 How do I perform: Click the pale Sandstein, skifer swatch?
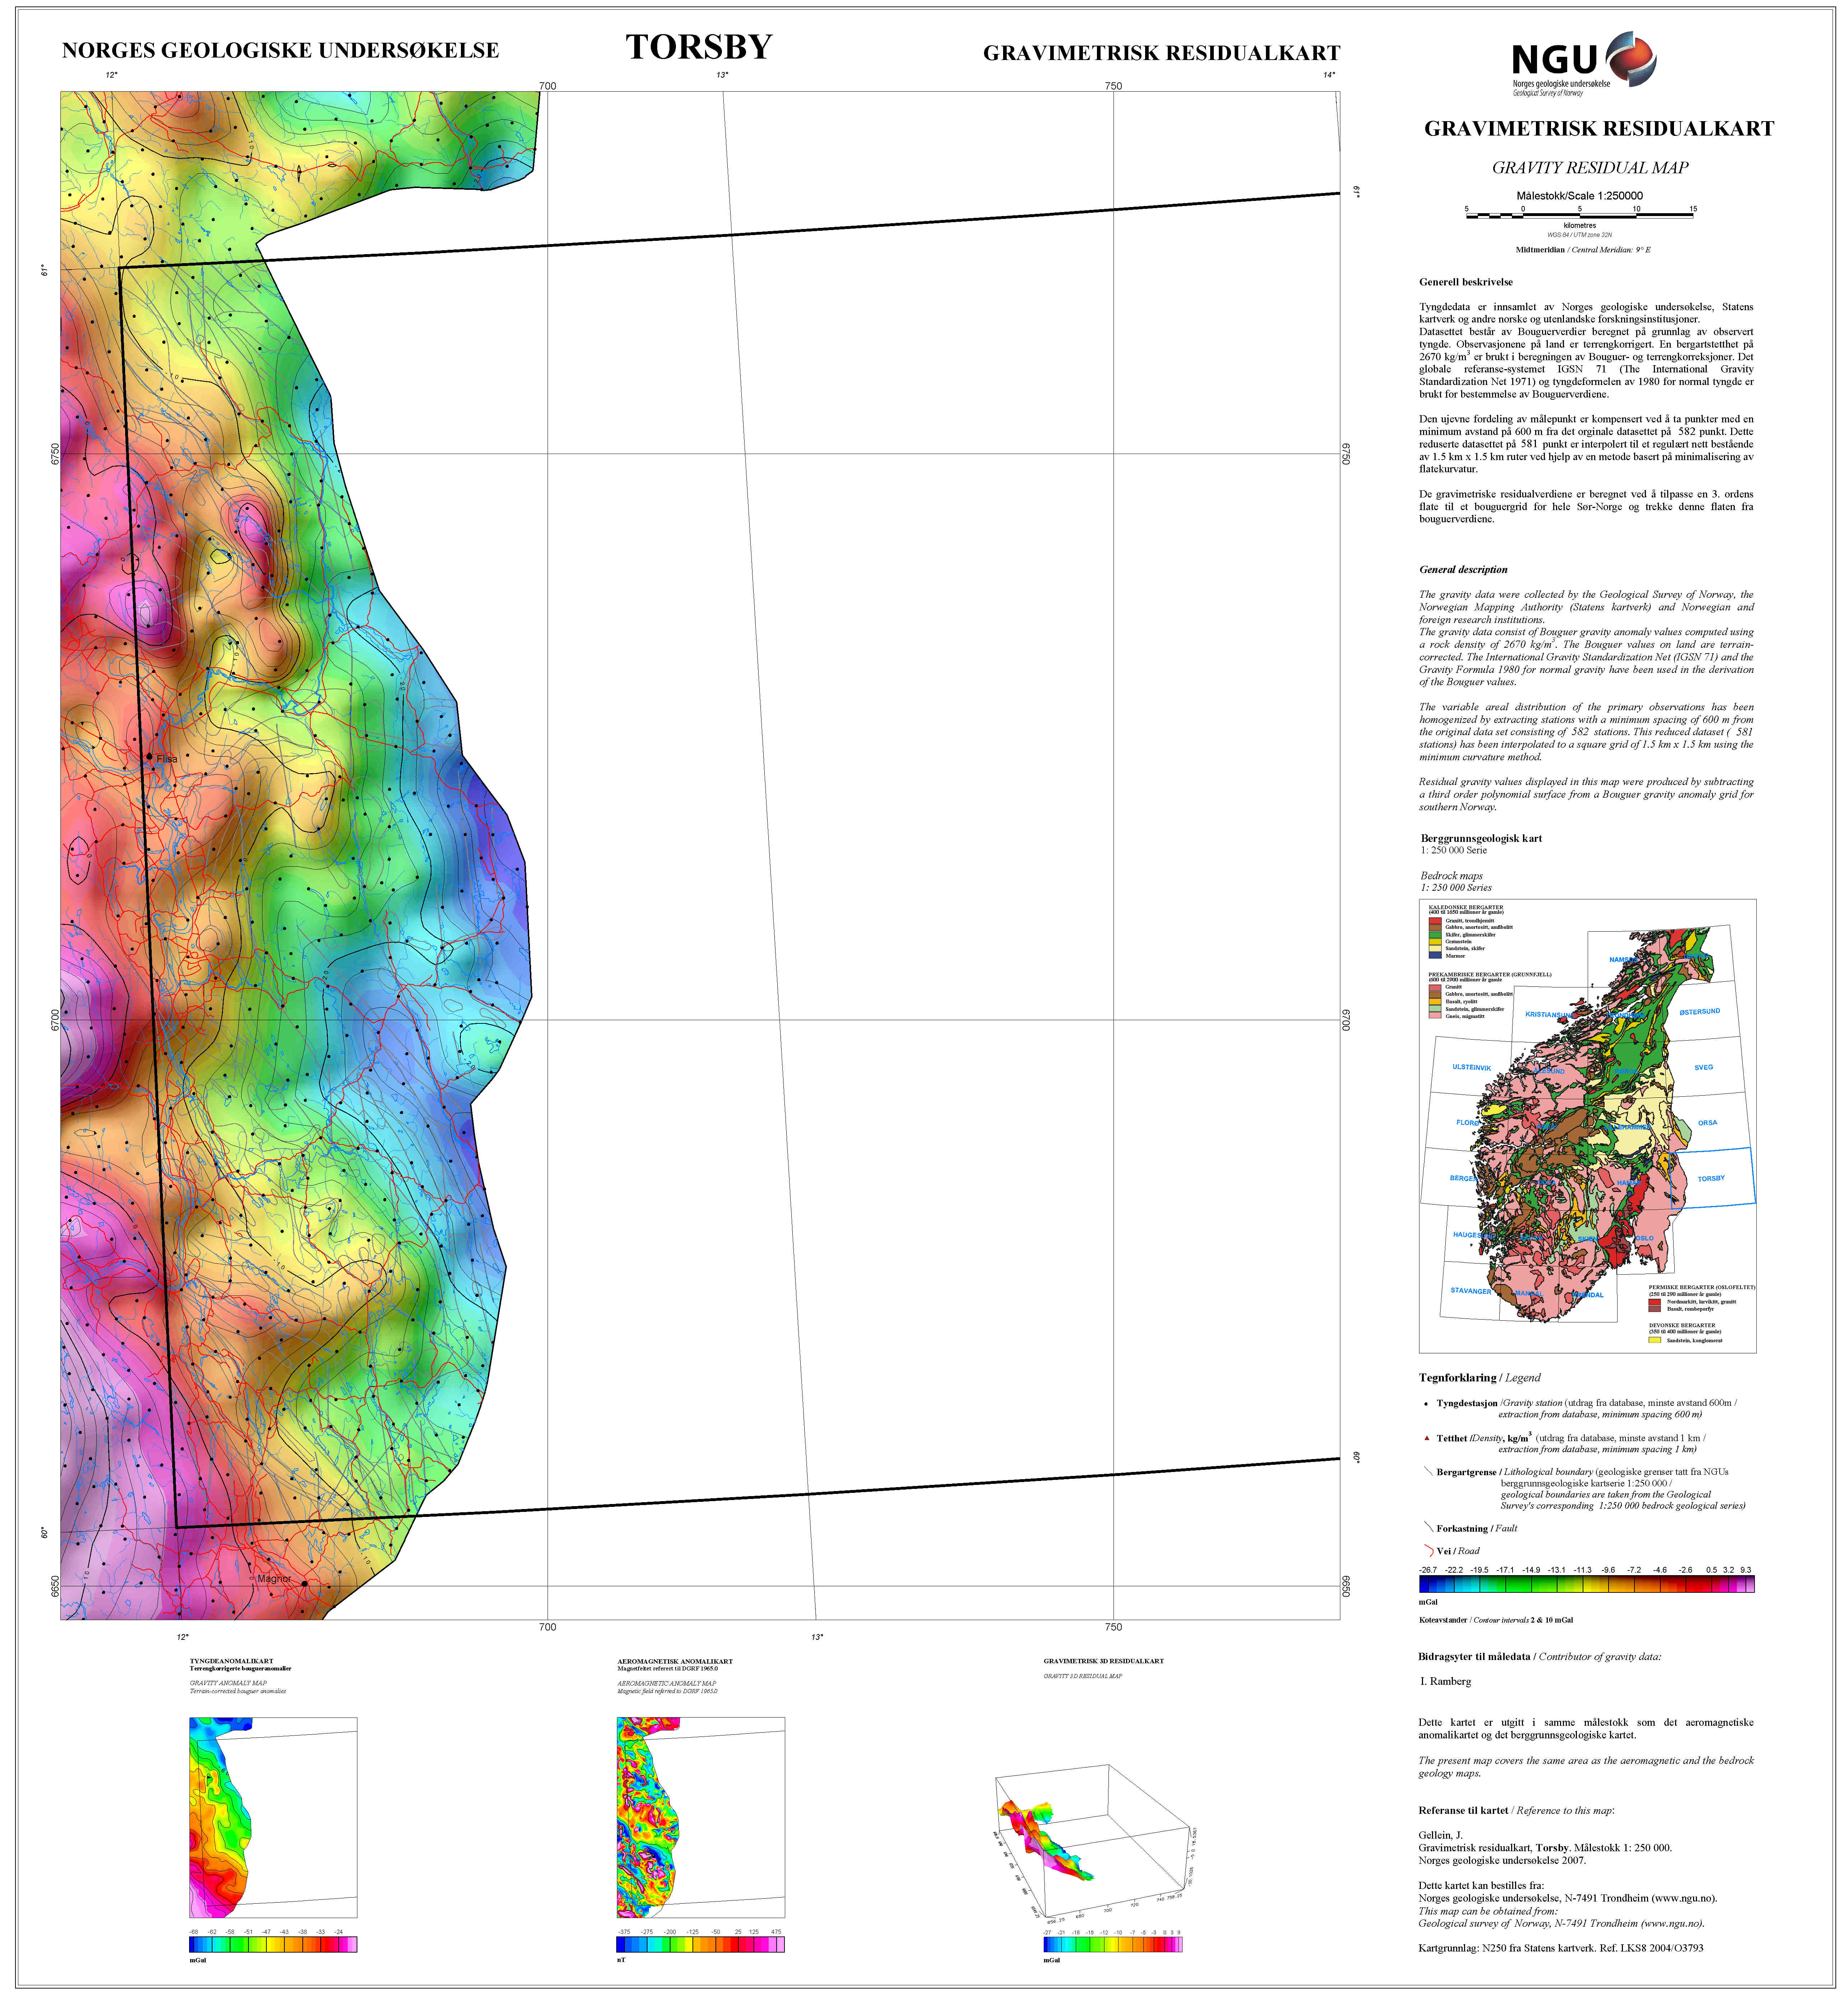tap(1435, 949)
